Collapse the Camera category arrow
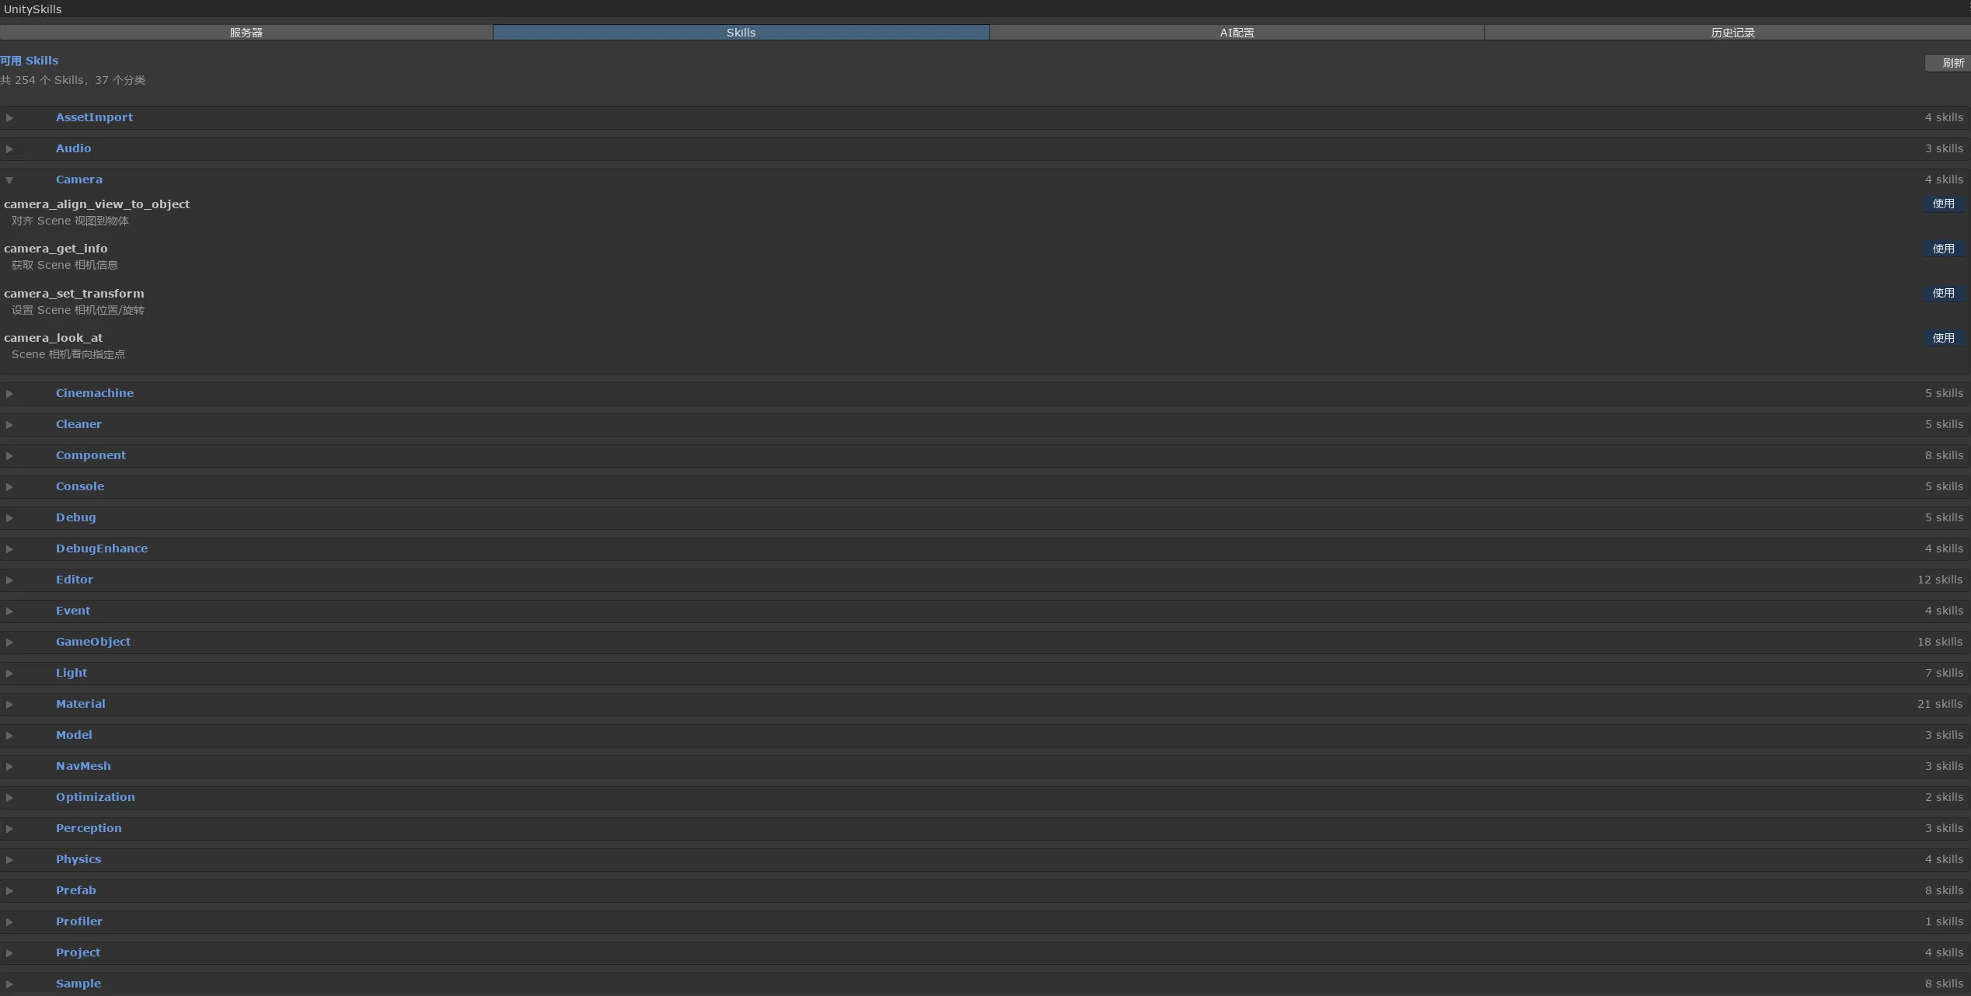The image size is (1971, 996). tap(9, 180)
